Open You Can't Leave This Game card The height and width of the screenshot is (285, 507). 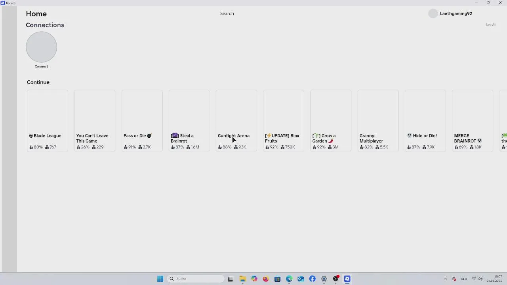pos(95,120)
